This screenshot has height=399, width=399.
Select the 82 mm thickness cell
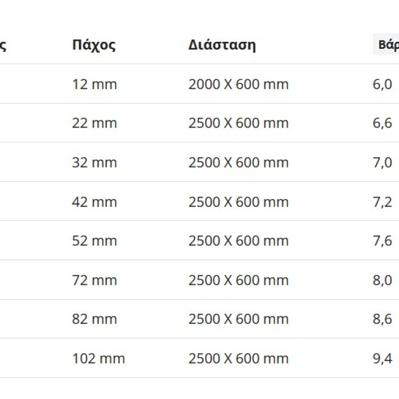pyautogui.click(x=94, y=319)
